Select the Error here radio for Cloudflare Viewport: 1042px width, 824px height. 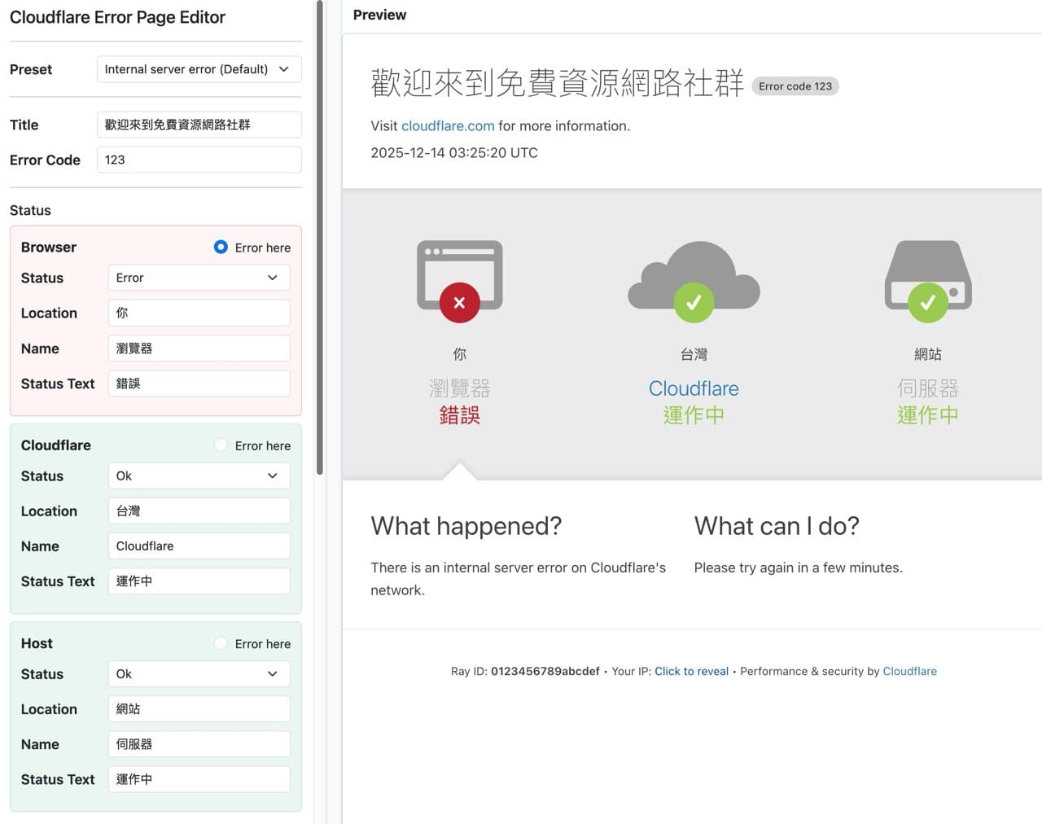pyautogui.click(x=221, y=445)
